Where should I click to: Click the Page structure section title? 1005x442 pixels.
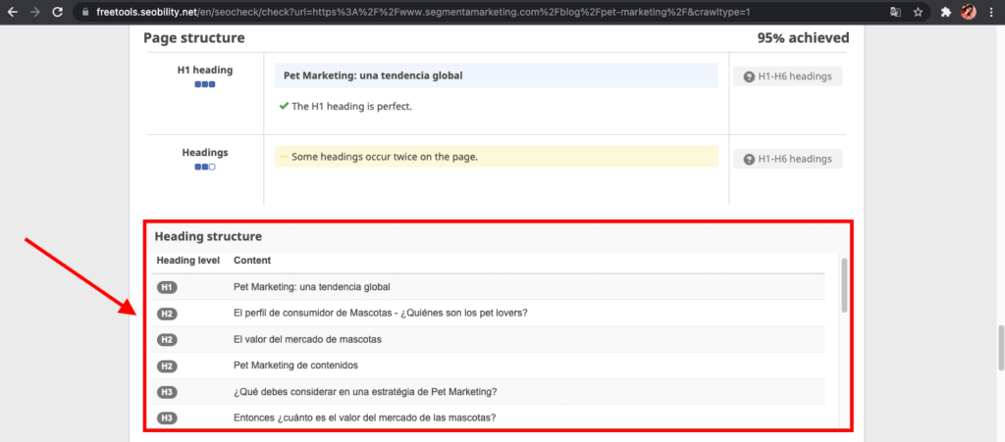click(194, 38)
